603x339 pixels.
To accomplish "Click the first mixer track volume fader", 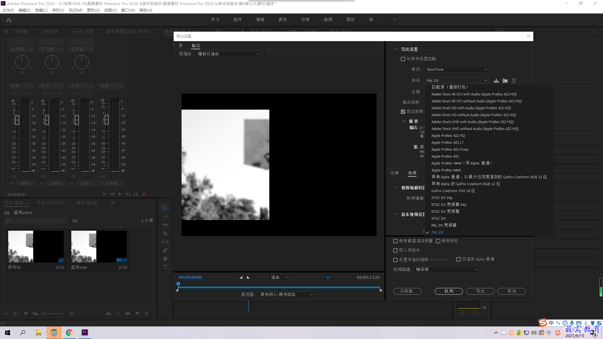I will point(17,120).
